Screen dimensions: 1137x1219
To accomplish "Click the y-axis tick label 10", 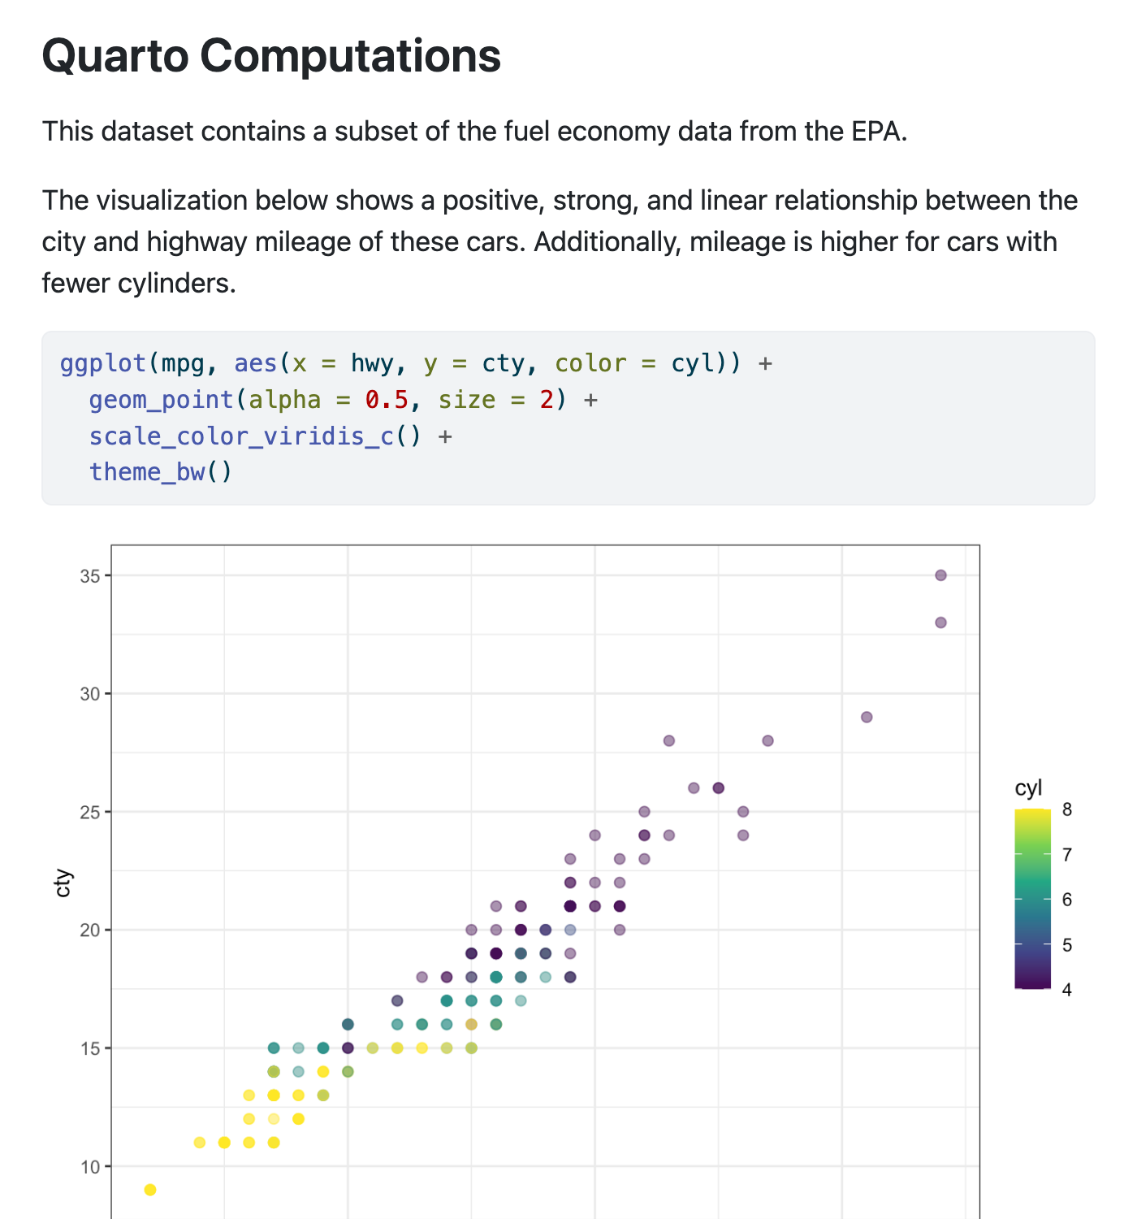I will tap(90, 1167).
